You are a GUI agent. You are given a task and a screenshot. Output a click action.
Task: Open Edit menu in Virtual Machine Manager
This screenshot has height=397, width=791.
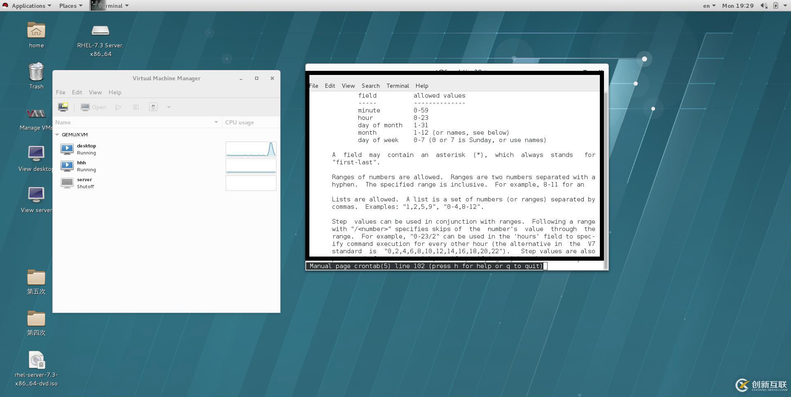click(x=77, y=92)
